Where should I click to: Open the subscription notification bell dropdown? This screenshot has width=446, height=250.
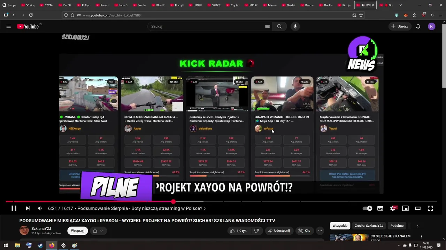[x=98, y=231]
